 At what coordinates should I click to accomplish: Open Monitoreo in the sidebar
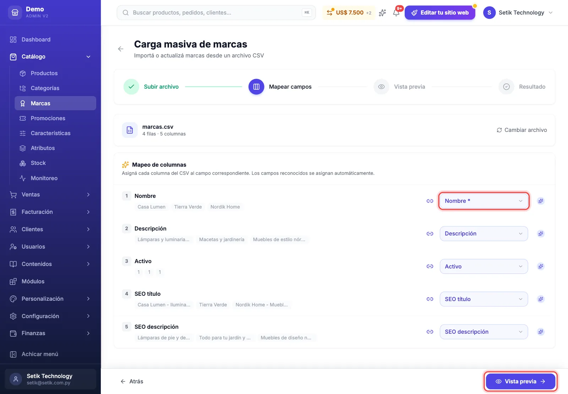(x=55, y=178)
